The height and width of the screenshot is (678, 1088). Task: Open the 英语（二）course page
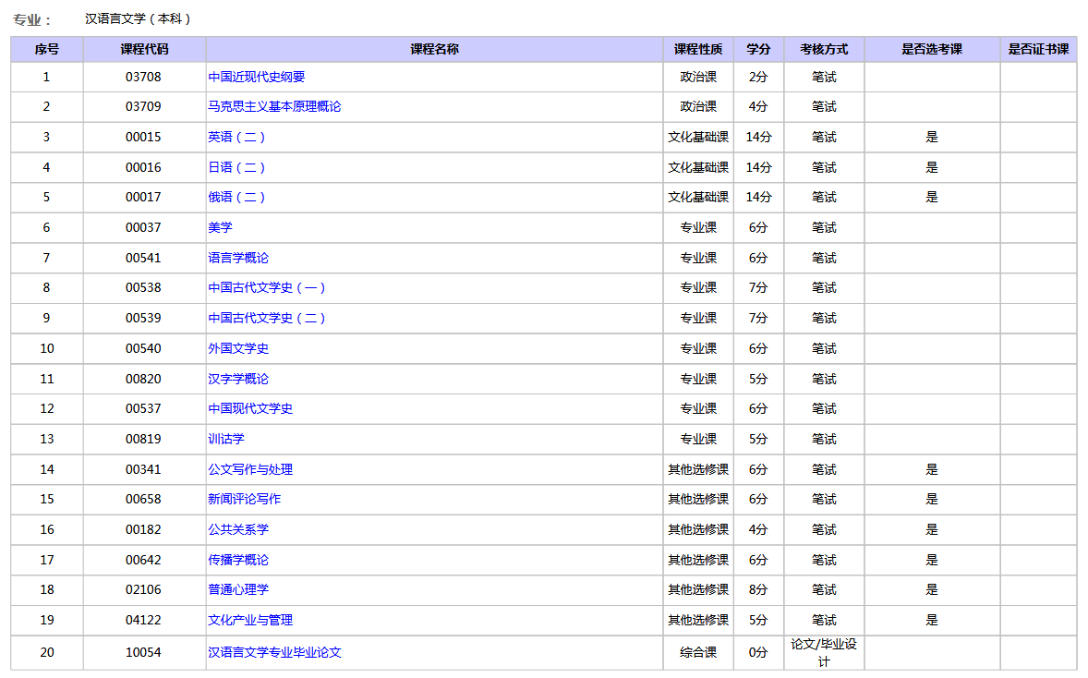[238, 137]
